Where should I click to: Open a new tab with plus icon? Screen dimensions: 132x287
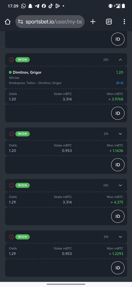93,22
